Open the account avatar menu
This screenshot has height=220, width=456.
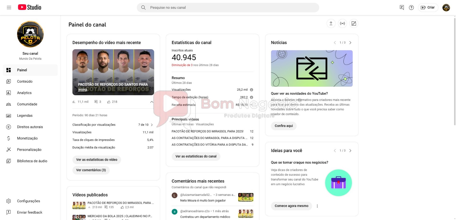[x=446, y=7]
